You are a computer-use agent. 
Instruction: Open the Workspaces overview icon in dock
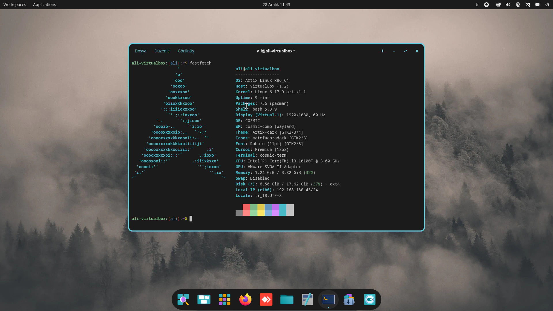[204, 299]
